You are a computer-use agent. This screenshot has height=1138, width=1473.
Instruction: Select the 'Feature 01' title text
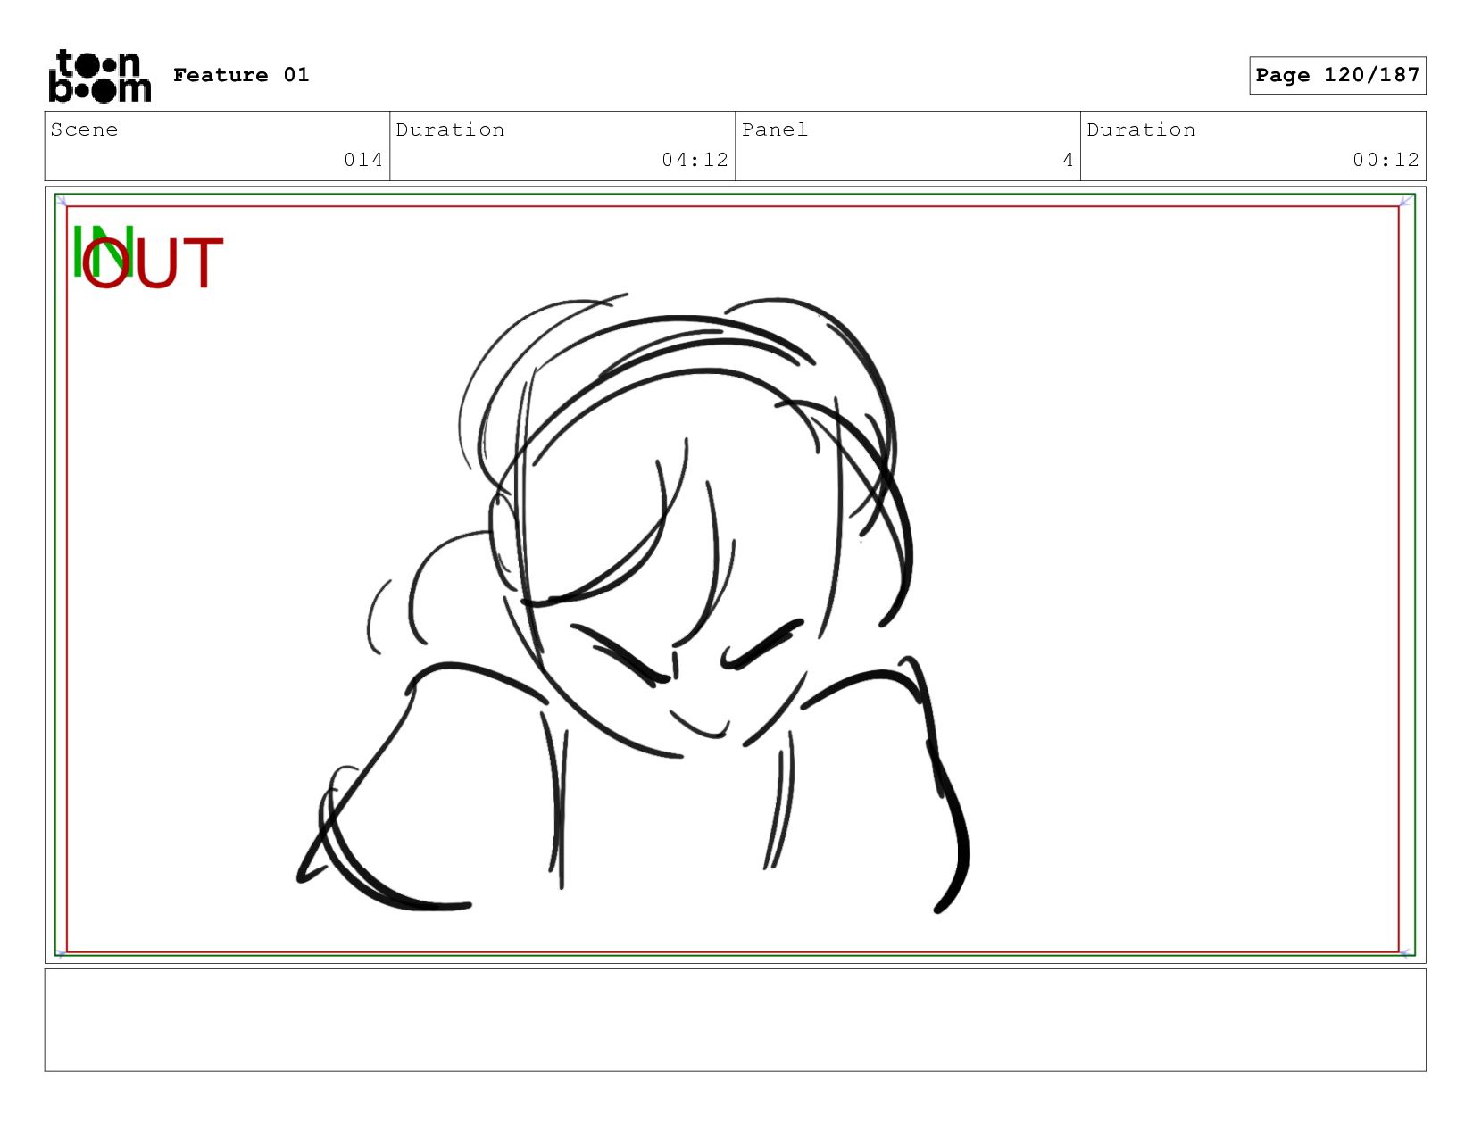pyautogui.click(x=241, y=75)
